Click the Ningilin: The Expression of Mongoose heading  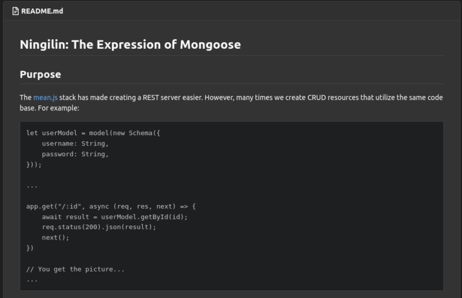130,45
